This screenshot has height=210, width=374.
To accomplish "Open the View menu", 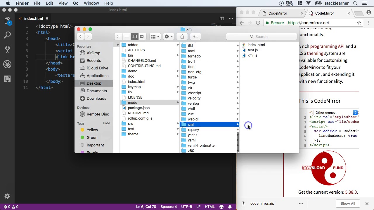I will click(63, 3).
